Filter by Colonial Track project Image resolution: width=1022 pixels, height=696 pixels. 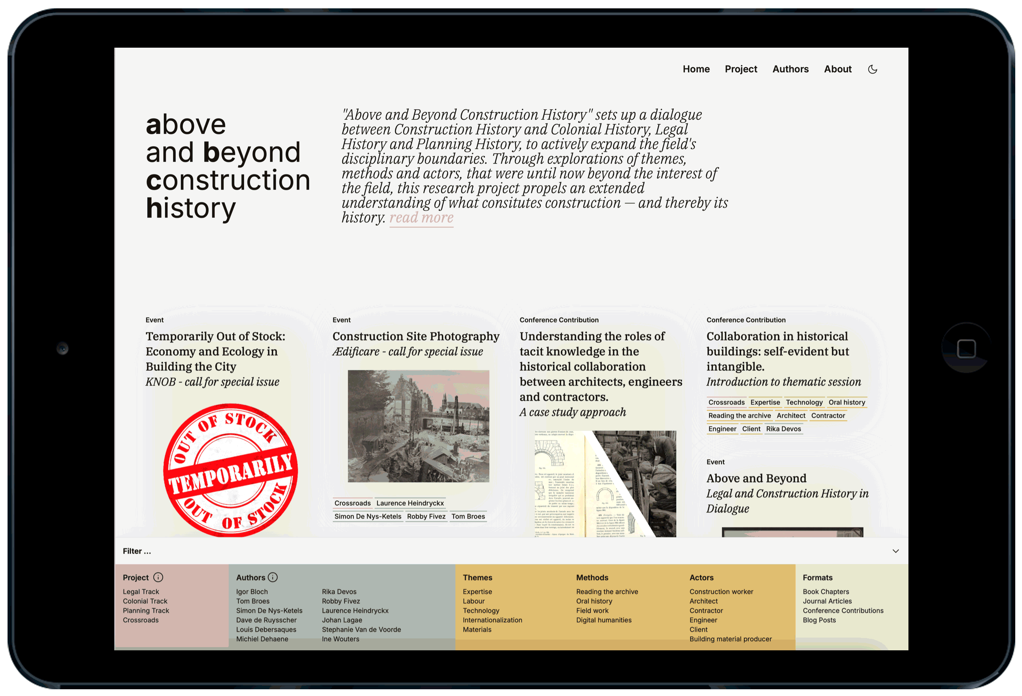145,601
